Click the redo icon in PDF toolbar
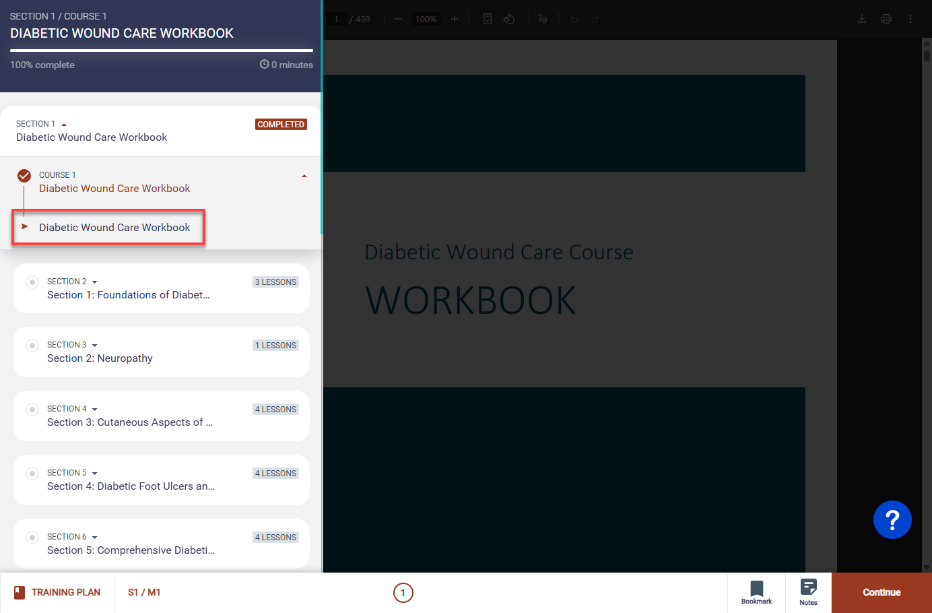Viewport: 932px width, 613px height. [595, 20]
